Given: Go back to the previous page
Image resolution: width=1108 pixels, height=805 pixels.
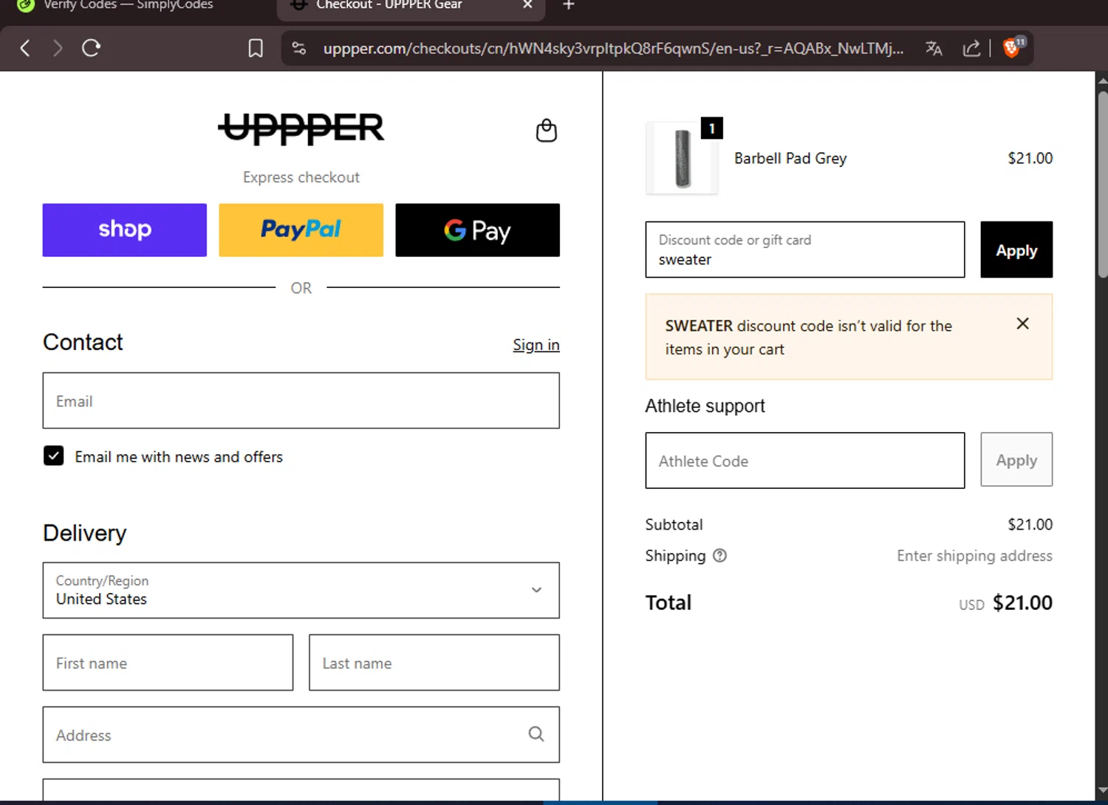Looking at the screenshot, I should [25, 49].
